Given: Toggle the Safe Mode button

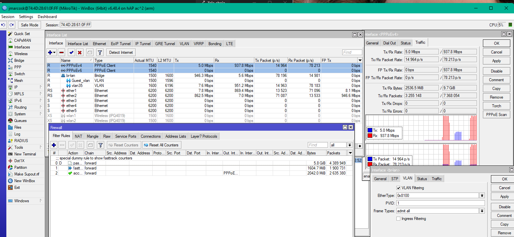Looking at the screenshot, I should (29, 25).
